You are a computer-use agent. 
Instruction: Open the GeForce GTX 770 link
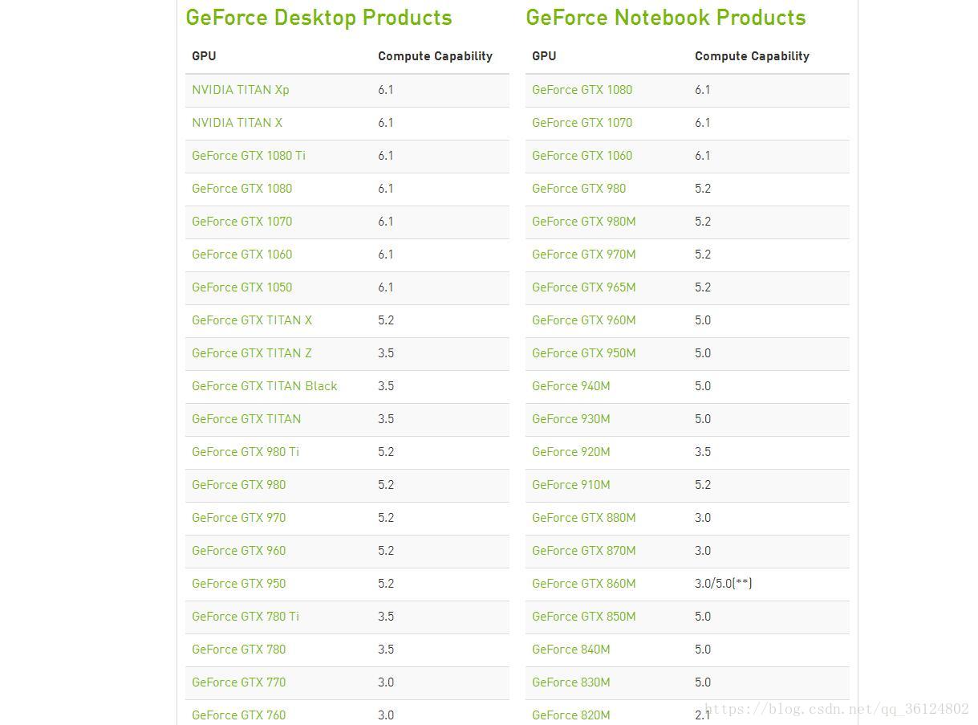[x=238, y=682]
